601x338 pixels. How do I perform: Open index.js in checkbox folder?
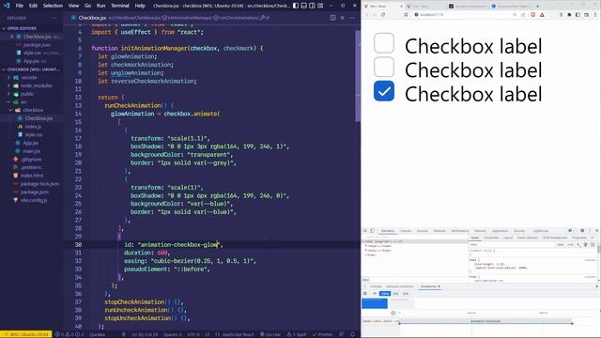coord(33,127)
